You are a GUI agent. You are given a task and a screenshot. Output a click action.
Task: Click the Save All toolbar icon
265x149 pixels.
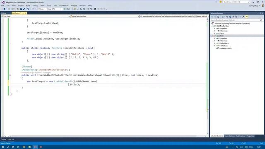coord(24,9)
